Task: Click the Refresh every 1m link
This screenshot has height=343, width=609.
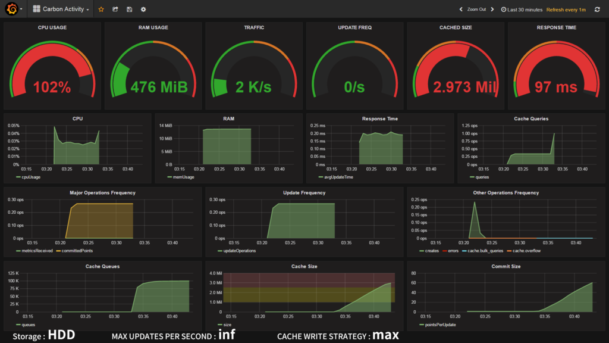Action: tap(566, 10)
